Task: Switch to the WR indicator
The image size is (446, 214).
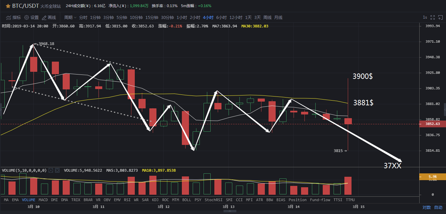Action: (136, 200)
